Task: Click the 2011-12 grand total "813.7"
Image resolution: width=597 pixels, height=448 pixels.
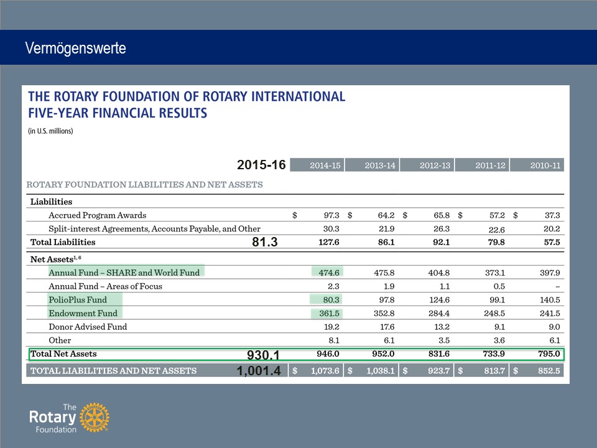Action: tap(494, 371)
